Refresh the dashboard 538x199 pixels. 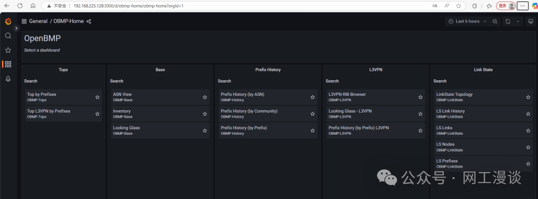tap(508, 21)
